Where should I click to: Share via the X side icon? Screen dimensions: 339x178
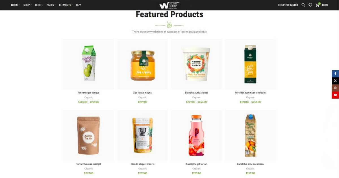click(335, 81)
